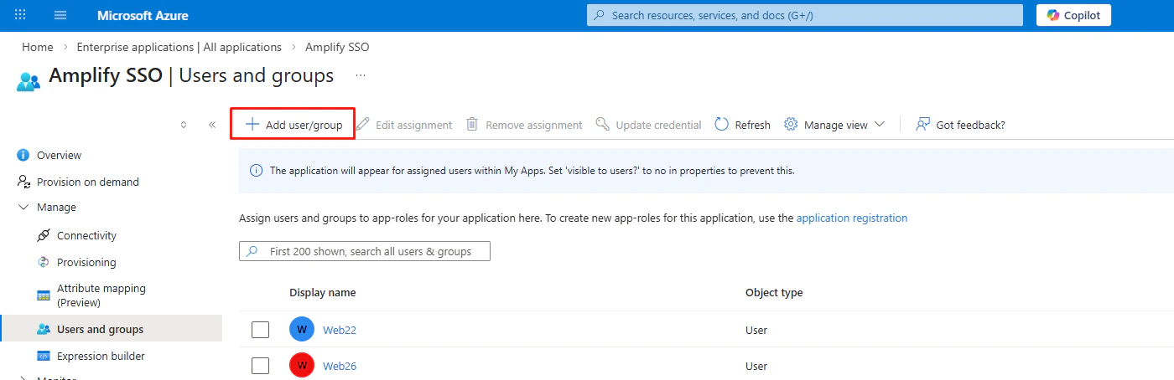Click Object type 'User' cell for Web22
1174x380 pixels.
tap(756, 330)
